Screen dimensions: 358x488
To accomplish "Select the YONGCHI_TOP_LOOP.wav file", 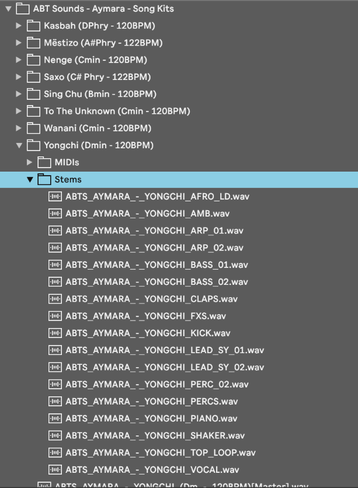I will point(160,452).
